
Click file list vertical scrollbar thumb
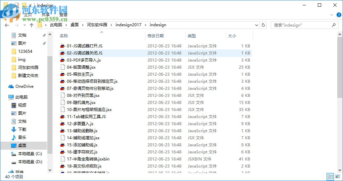point(340,68)
